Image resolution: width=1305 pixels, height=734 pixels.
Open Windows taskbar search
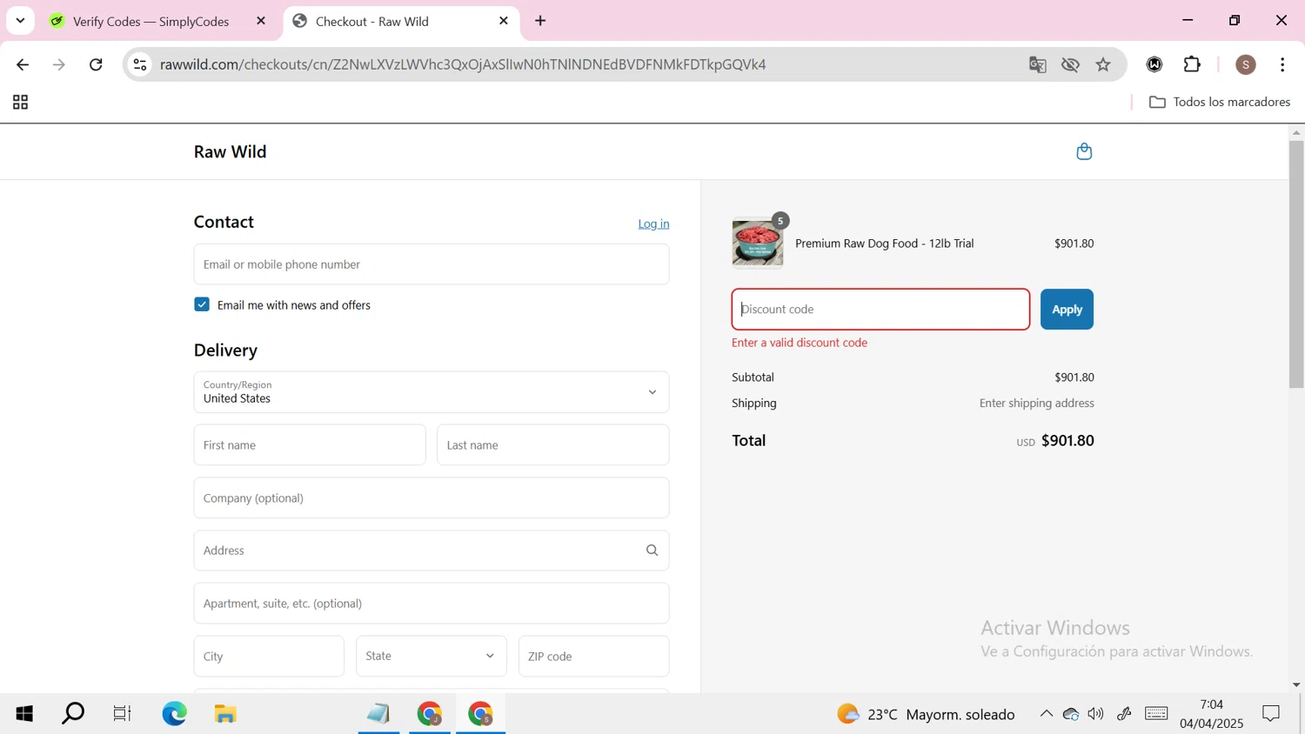coord(74,714)
